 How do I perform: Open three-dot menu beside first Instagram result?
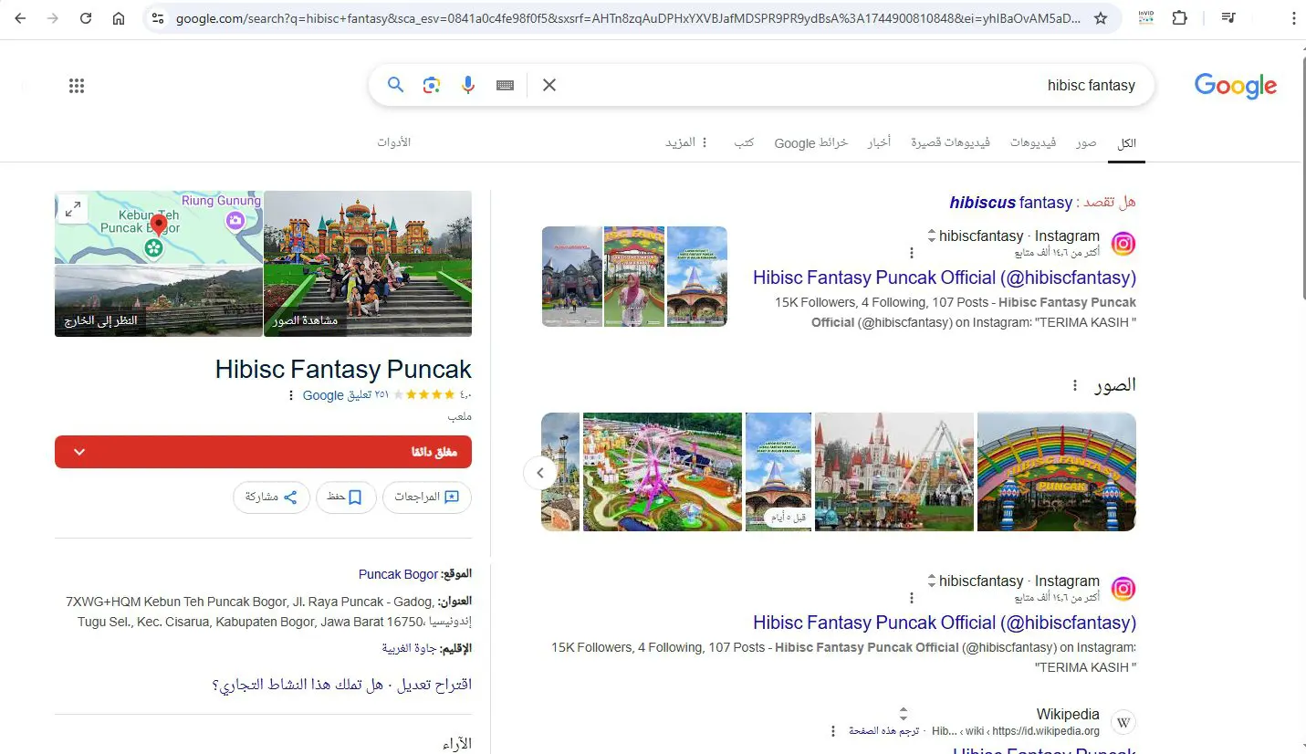coord(911,253)
